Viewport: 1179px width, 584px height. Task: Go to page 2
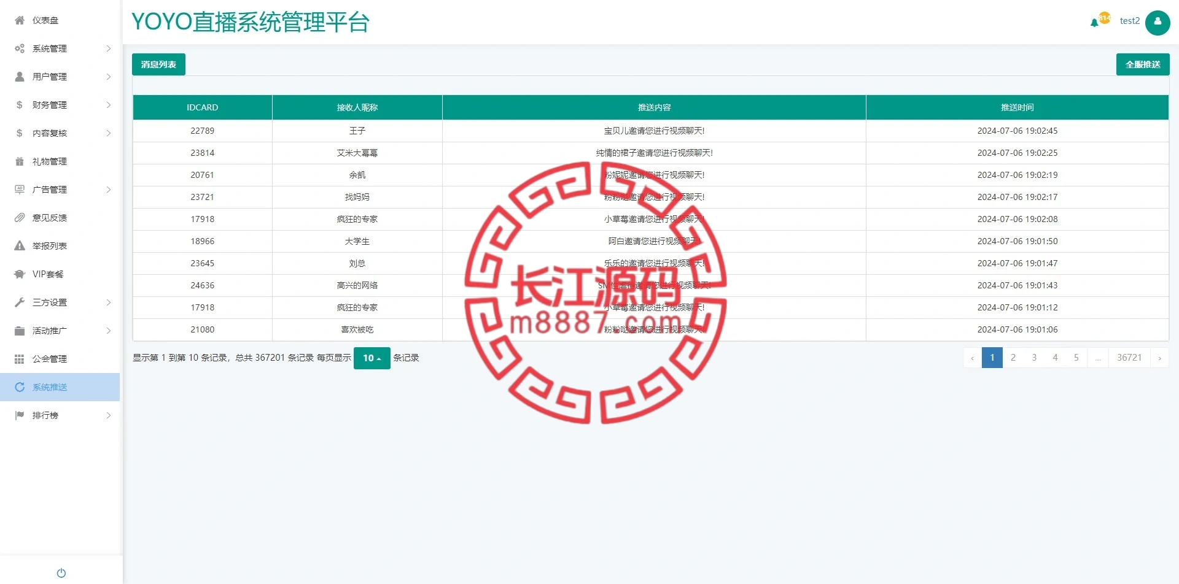point(1013,358)
